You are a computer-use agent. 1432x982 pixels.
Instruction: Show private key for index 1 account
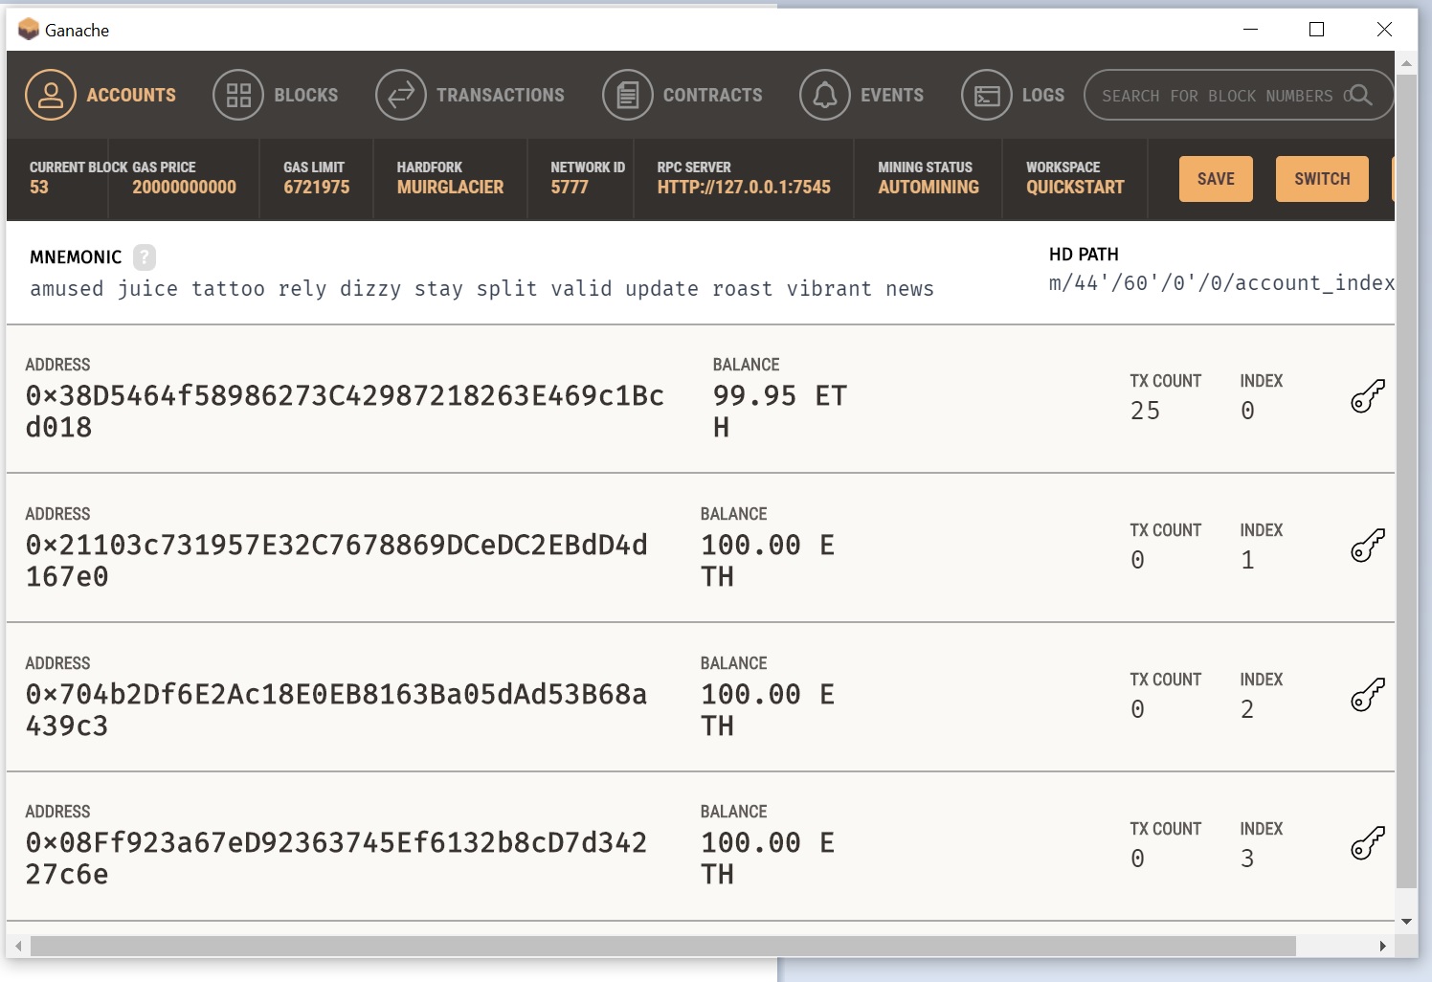coord(1368,546)
